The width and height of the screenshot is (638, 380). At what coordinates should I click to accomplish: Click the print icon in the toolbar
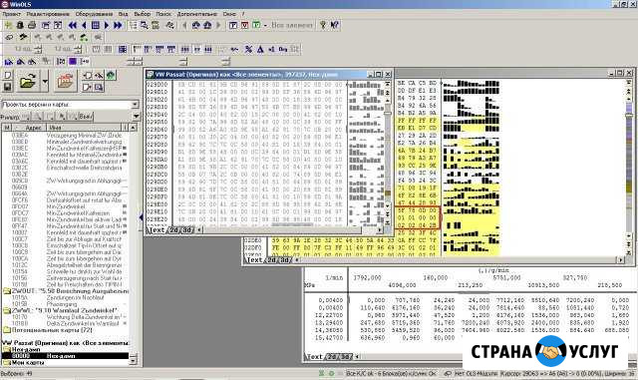[x=32, y=25]
